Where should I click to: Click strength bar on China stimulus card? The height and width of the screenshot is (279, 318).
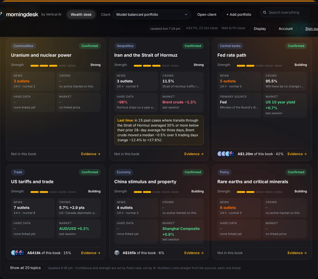[x=156, y=192]
